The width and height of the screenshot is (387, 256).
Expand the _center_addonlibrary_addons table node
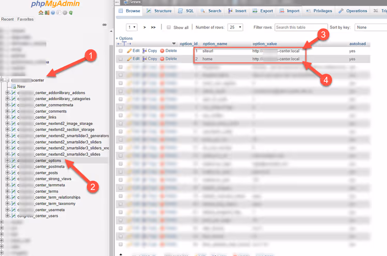tap(7, 93)
